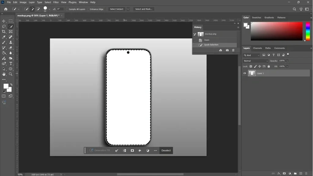Image resolution: width=313 pixels, height=176 pixels.
Task: Select the Pen tool
Action: tap(4, 64)
